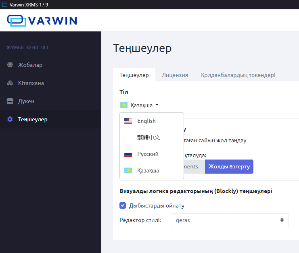
Task: Switch to the Лицензия tab
Action: tap(175, 75)
